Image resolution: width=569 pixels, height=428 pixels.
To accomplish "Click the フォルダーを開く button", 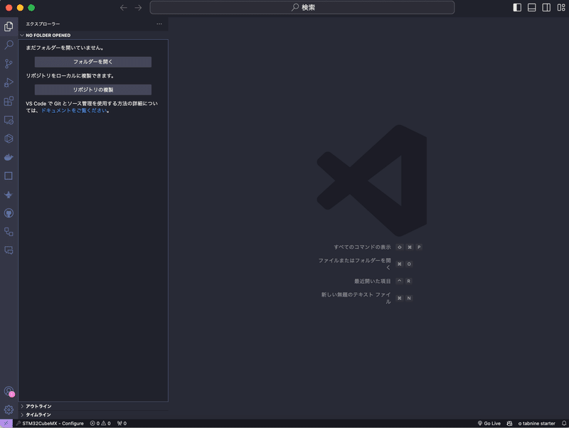I will [x=93, y=62].
